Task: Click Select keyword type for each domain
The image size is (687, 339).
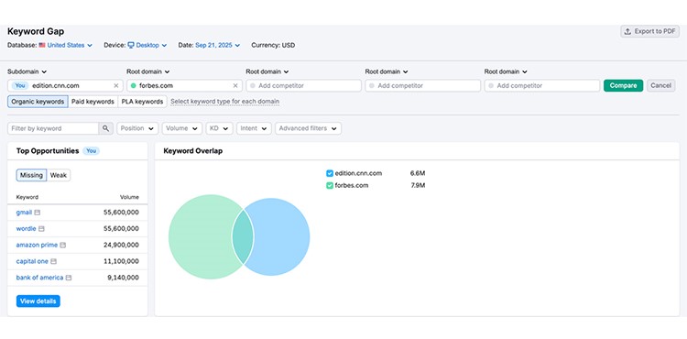Action: (x=224, y=102)
